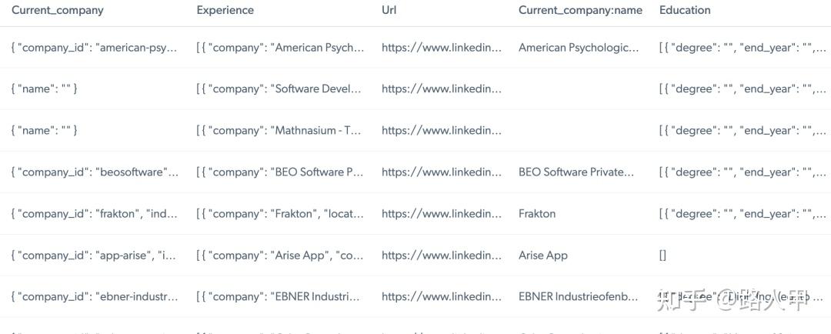This screenshot has height=334, width=831.
Task: Open the EBNER Industrieofenb... row LinkedIn URL
Action: (442, 297)
